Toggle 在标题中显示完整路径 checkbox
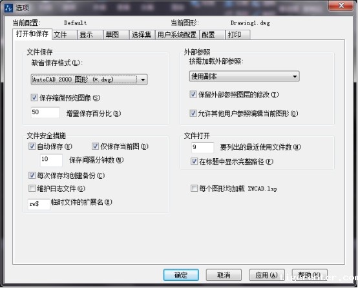Image resolution: width=358 pixels, height=288 pixels. [194, 161]
